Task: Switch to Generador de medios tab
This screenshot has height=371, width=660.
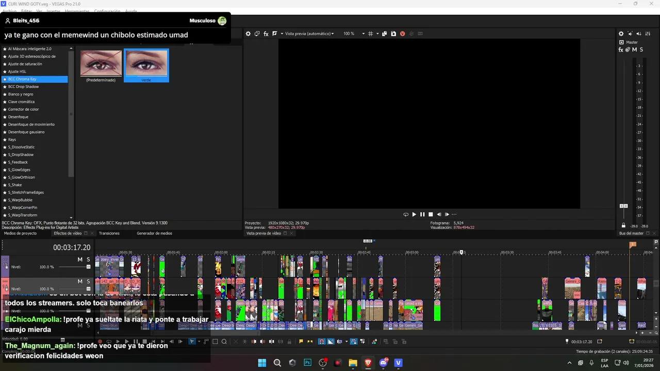Action: (x=154, y=233)
